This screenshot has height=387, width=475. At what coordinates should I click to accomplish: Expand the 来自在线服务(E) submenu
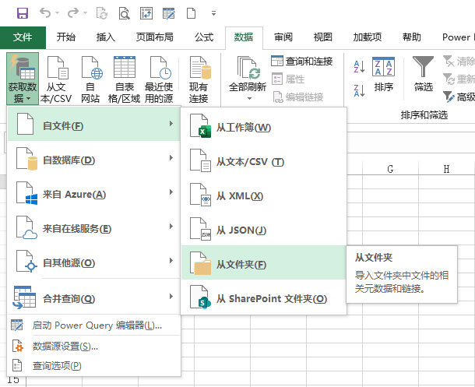point(94,227)
